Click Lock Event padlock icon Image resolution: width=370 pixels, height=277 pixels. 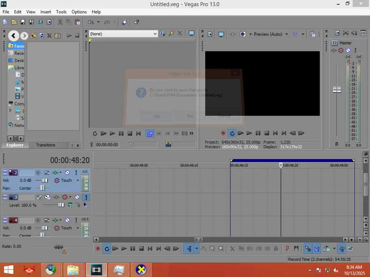(276, 249)
